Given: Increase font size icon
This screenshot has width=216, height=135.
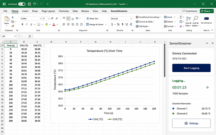Looking at the screenshot, I should coord(52,18).
